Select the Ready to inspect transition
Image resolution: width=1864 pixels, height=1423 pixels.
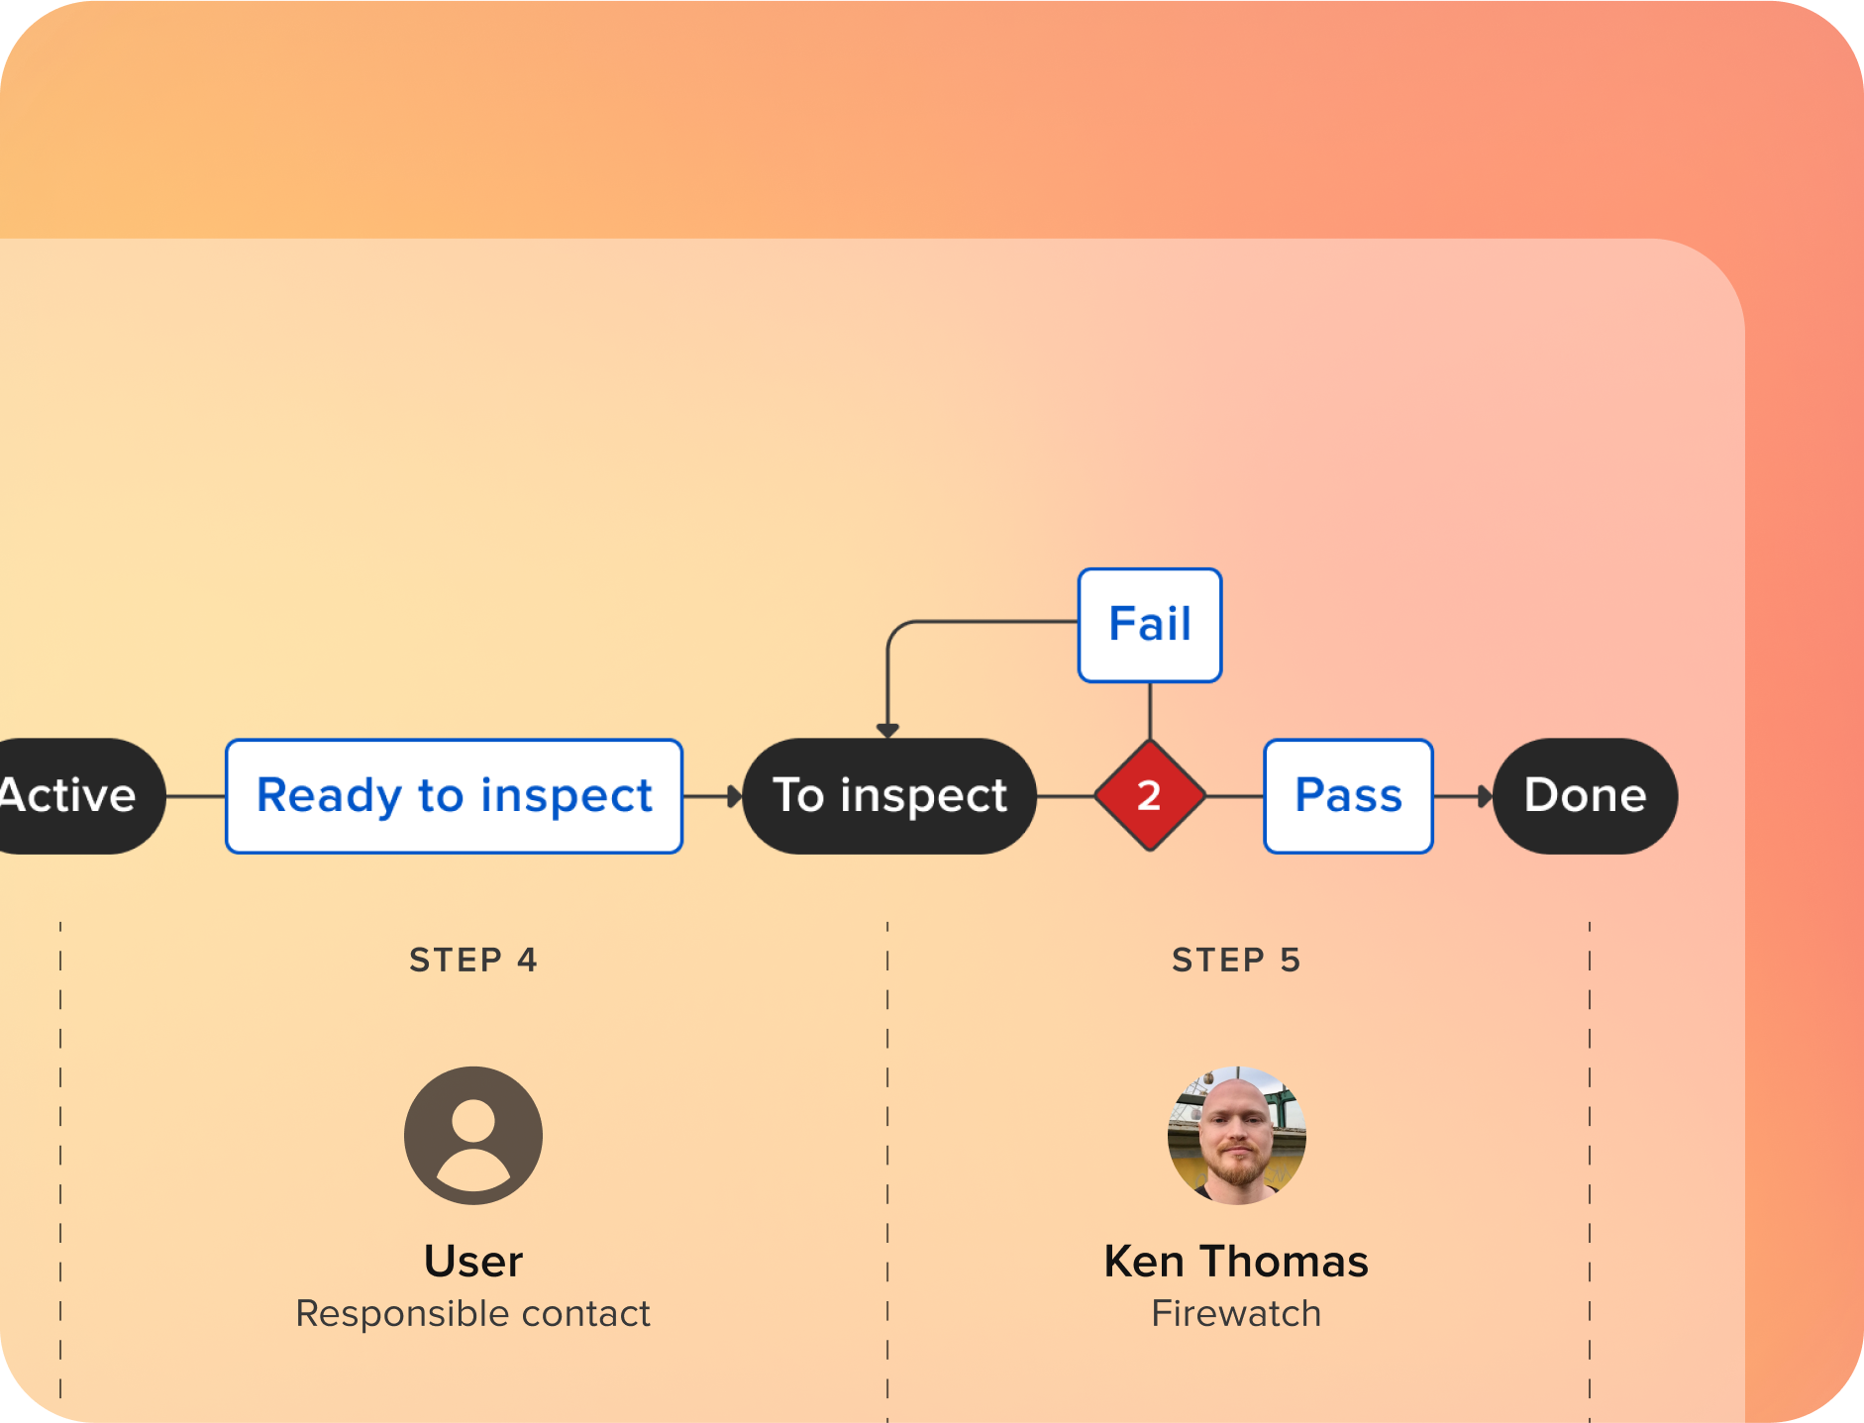click(x=455, y=796)
